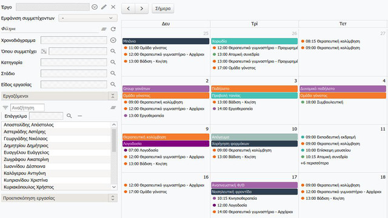Image resolution: width=388 pixels, height=218 pixels.
Task: Open the Έργο field circular dropdown arrow
Action: tap(95, 7)
